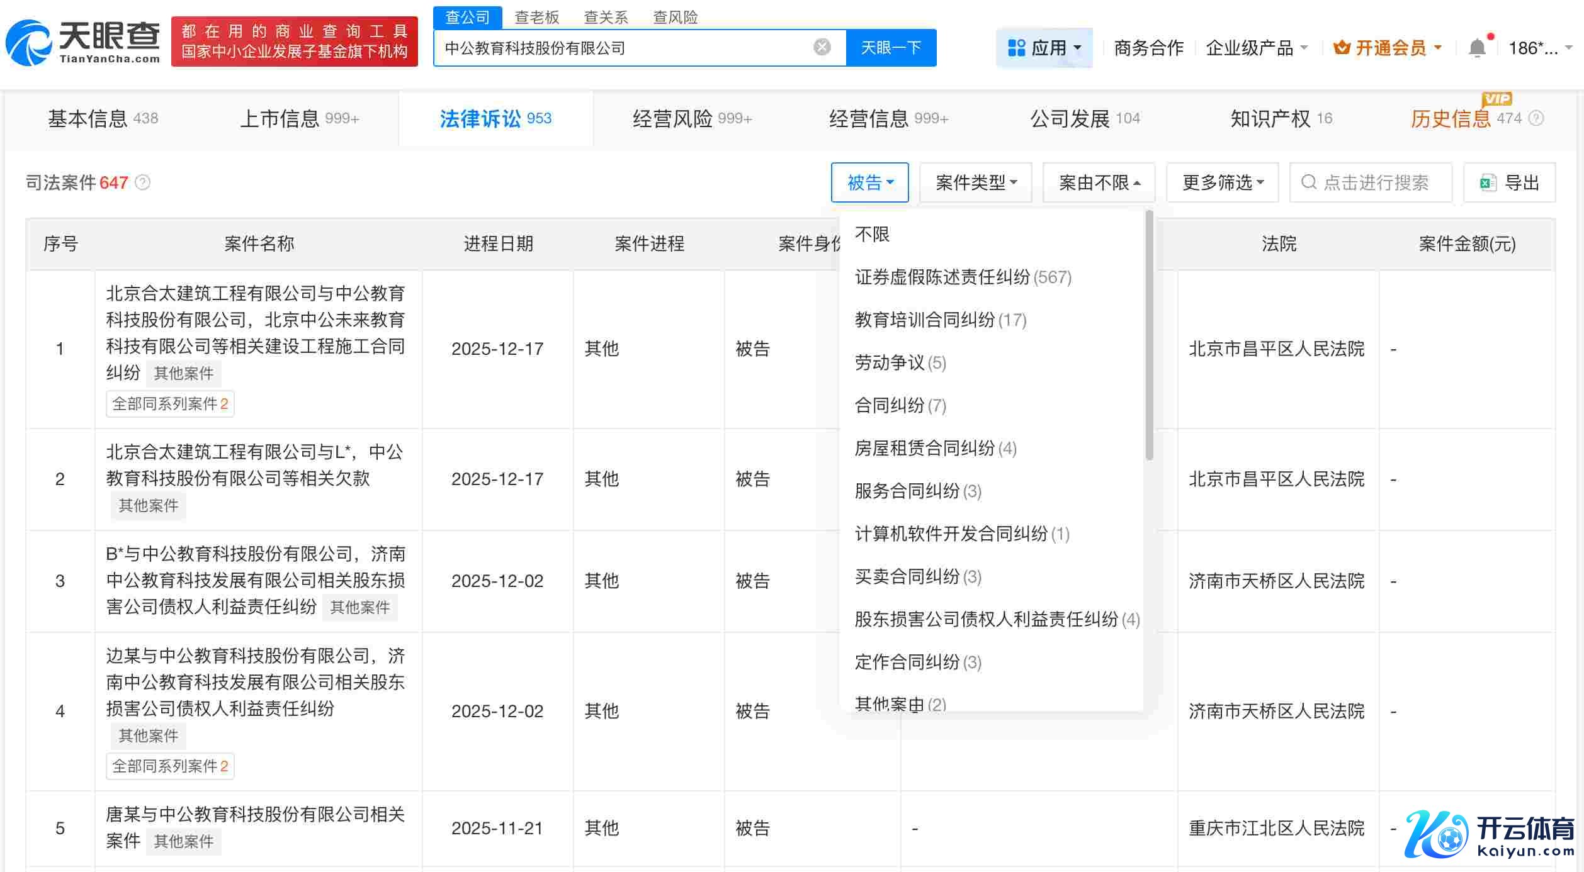Screen dimensions: 1584x872
Task: Expand the 案件类型 dropdown filter
Action: pos(975,182)
